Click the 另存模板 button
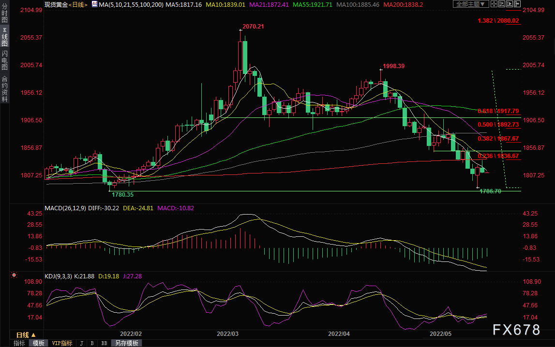The width and height of the screenshot is (555, 347). pos(127,343)
